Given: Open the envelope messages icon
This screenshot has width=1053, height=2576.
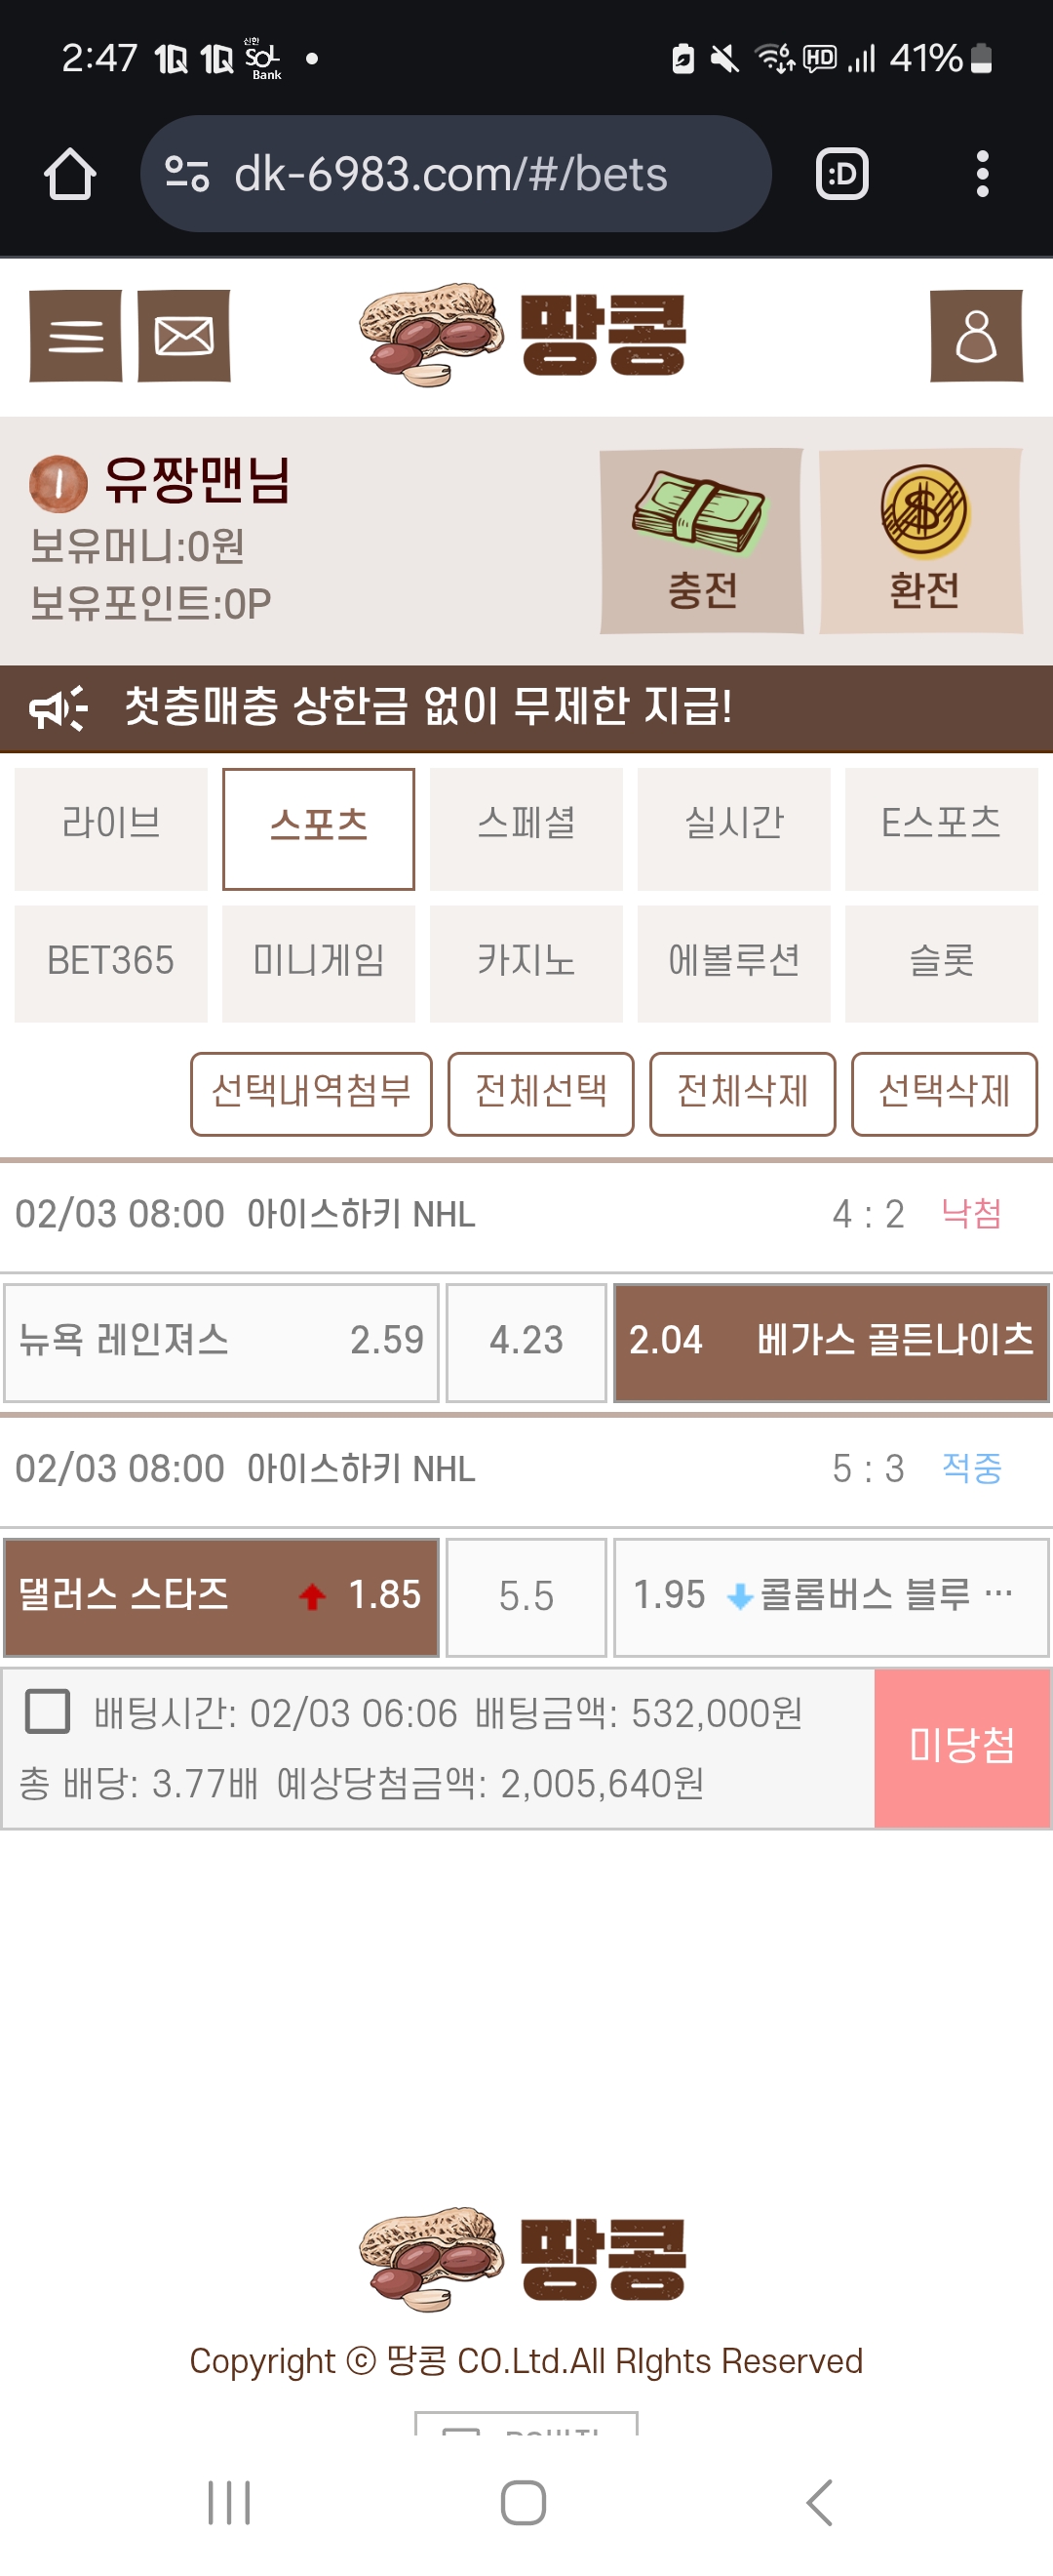Looking at the screenshot, I should click(x=184, y=336).
